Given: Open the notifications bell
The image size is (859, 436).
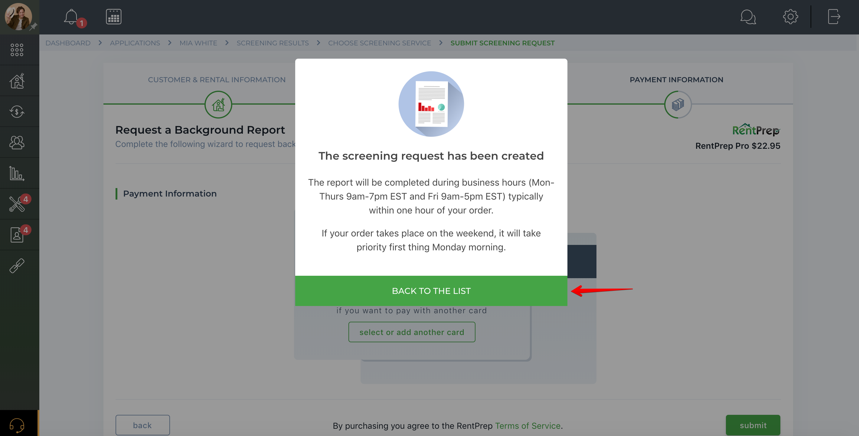Looking at the screenshot, I should (71, 17).
